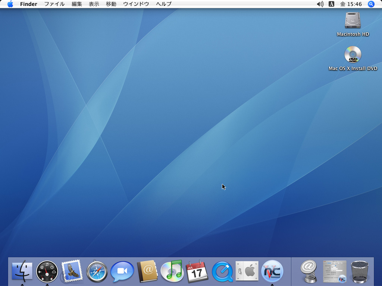382x286 pixels.
Task: Open the Mail stamp icon
Action: [x=72, y=271]
